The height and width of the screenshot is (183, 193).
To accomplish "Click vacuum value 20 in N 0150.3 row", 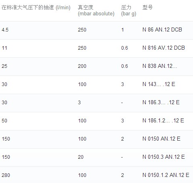I will (81, 157).
